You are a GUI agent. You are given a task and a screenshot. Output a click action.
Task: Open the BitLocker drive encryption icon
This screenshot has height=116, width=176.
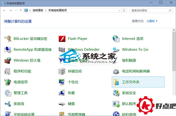(8, 38)
